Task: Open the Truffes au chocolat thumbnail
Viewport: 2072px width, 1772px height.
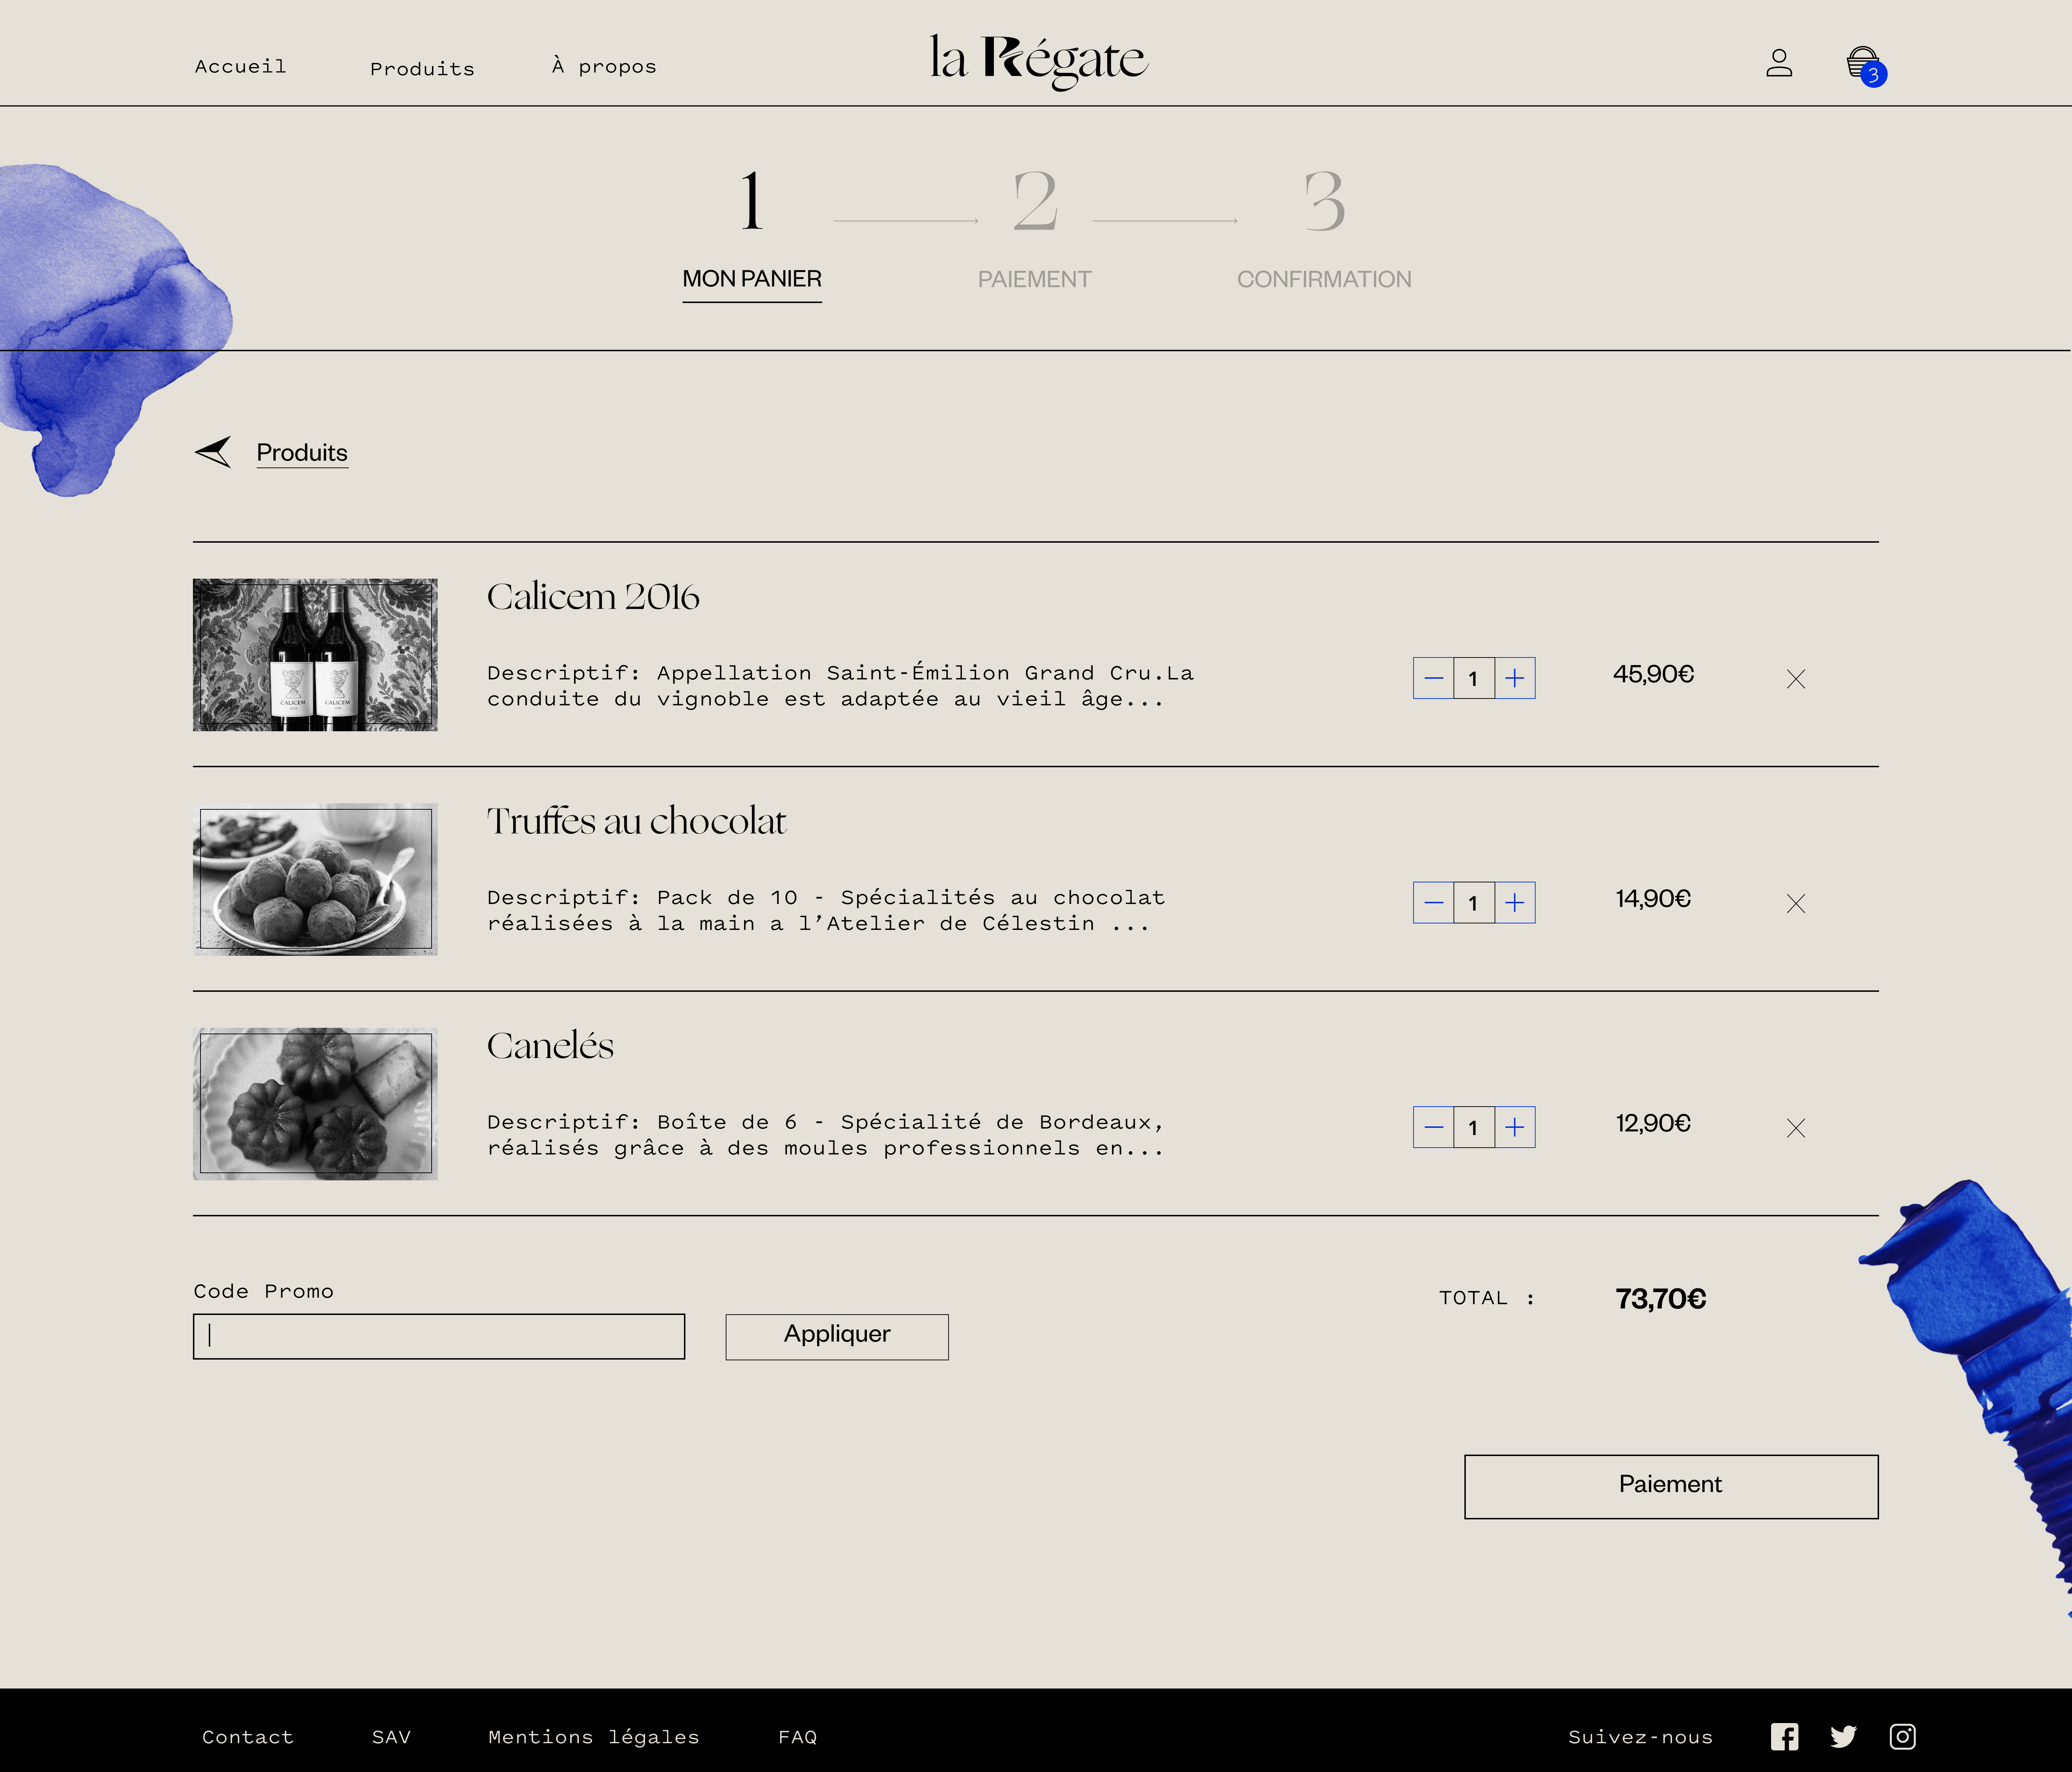Action: coord(315,880)
